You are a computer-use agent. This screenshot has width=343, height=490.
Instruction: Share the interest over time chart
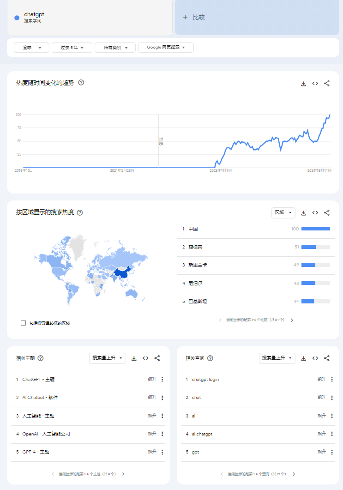327,84
